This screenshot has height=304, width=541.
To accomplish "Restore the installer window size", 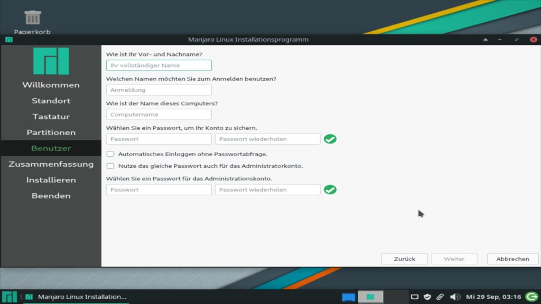I will [517, 40].
